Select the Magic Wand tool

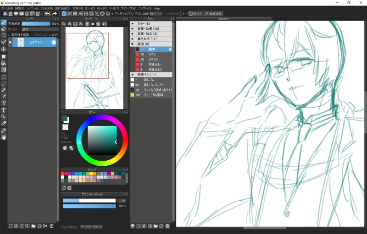[x=4, y=90]
